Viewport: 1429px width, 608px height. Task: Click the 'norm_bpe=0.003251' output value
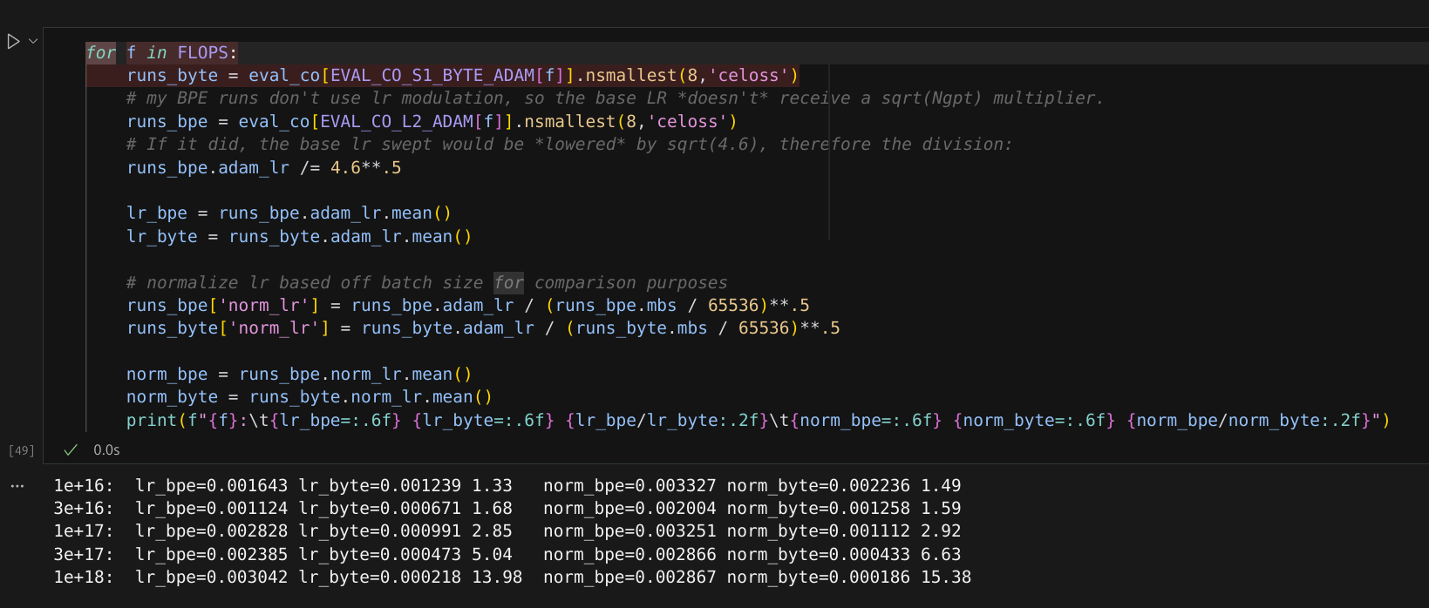[x=629, y=531]
